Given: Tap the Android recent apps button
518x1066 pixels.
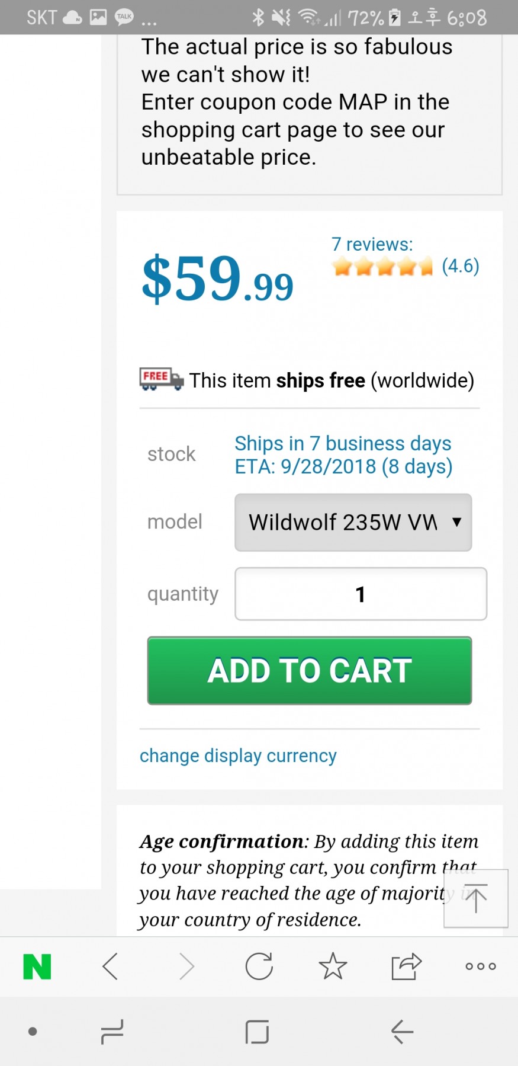Looking at the screenshot, I should point(112,1032).
